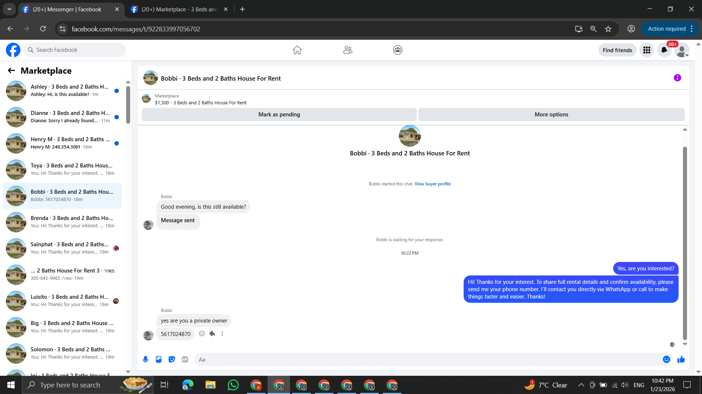The width and height of the screenshot is (702, 394).
Task: React to the 5617024870 message
Action: pyautogui.click(x=202, y=333)
